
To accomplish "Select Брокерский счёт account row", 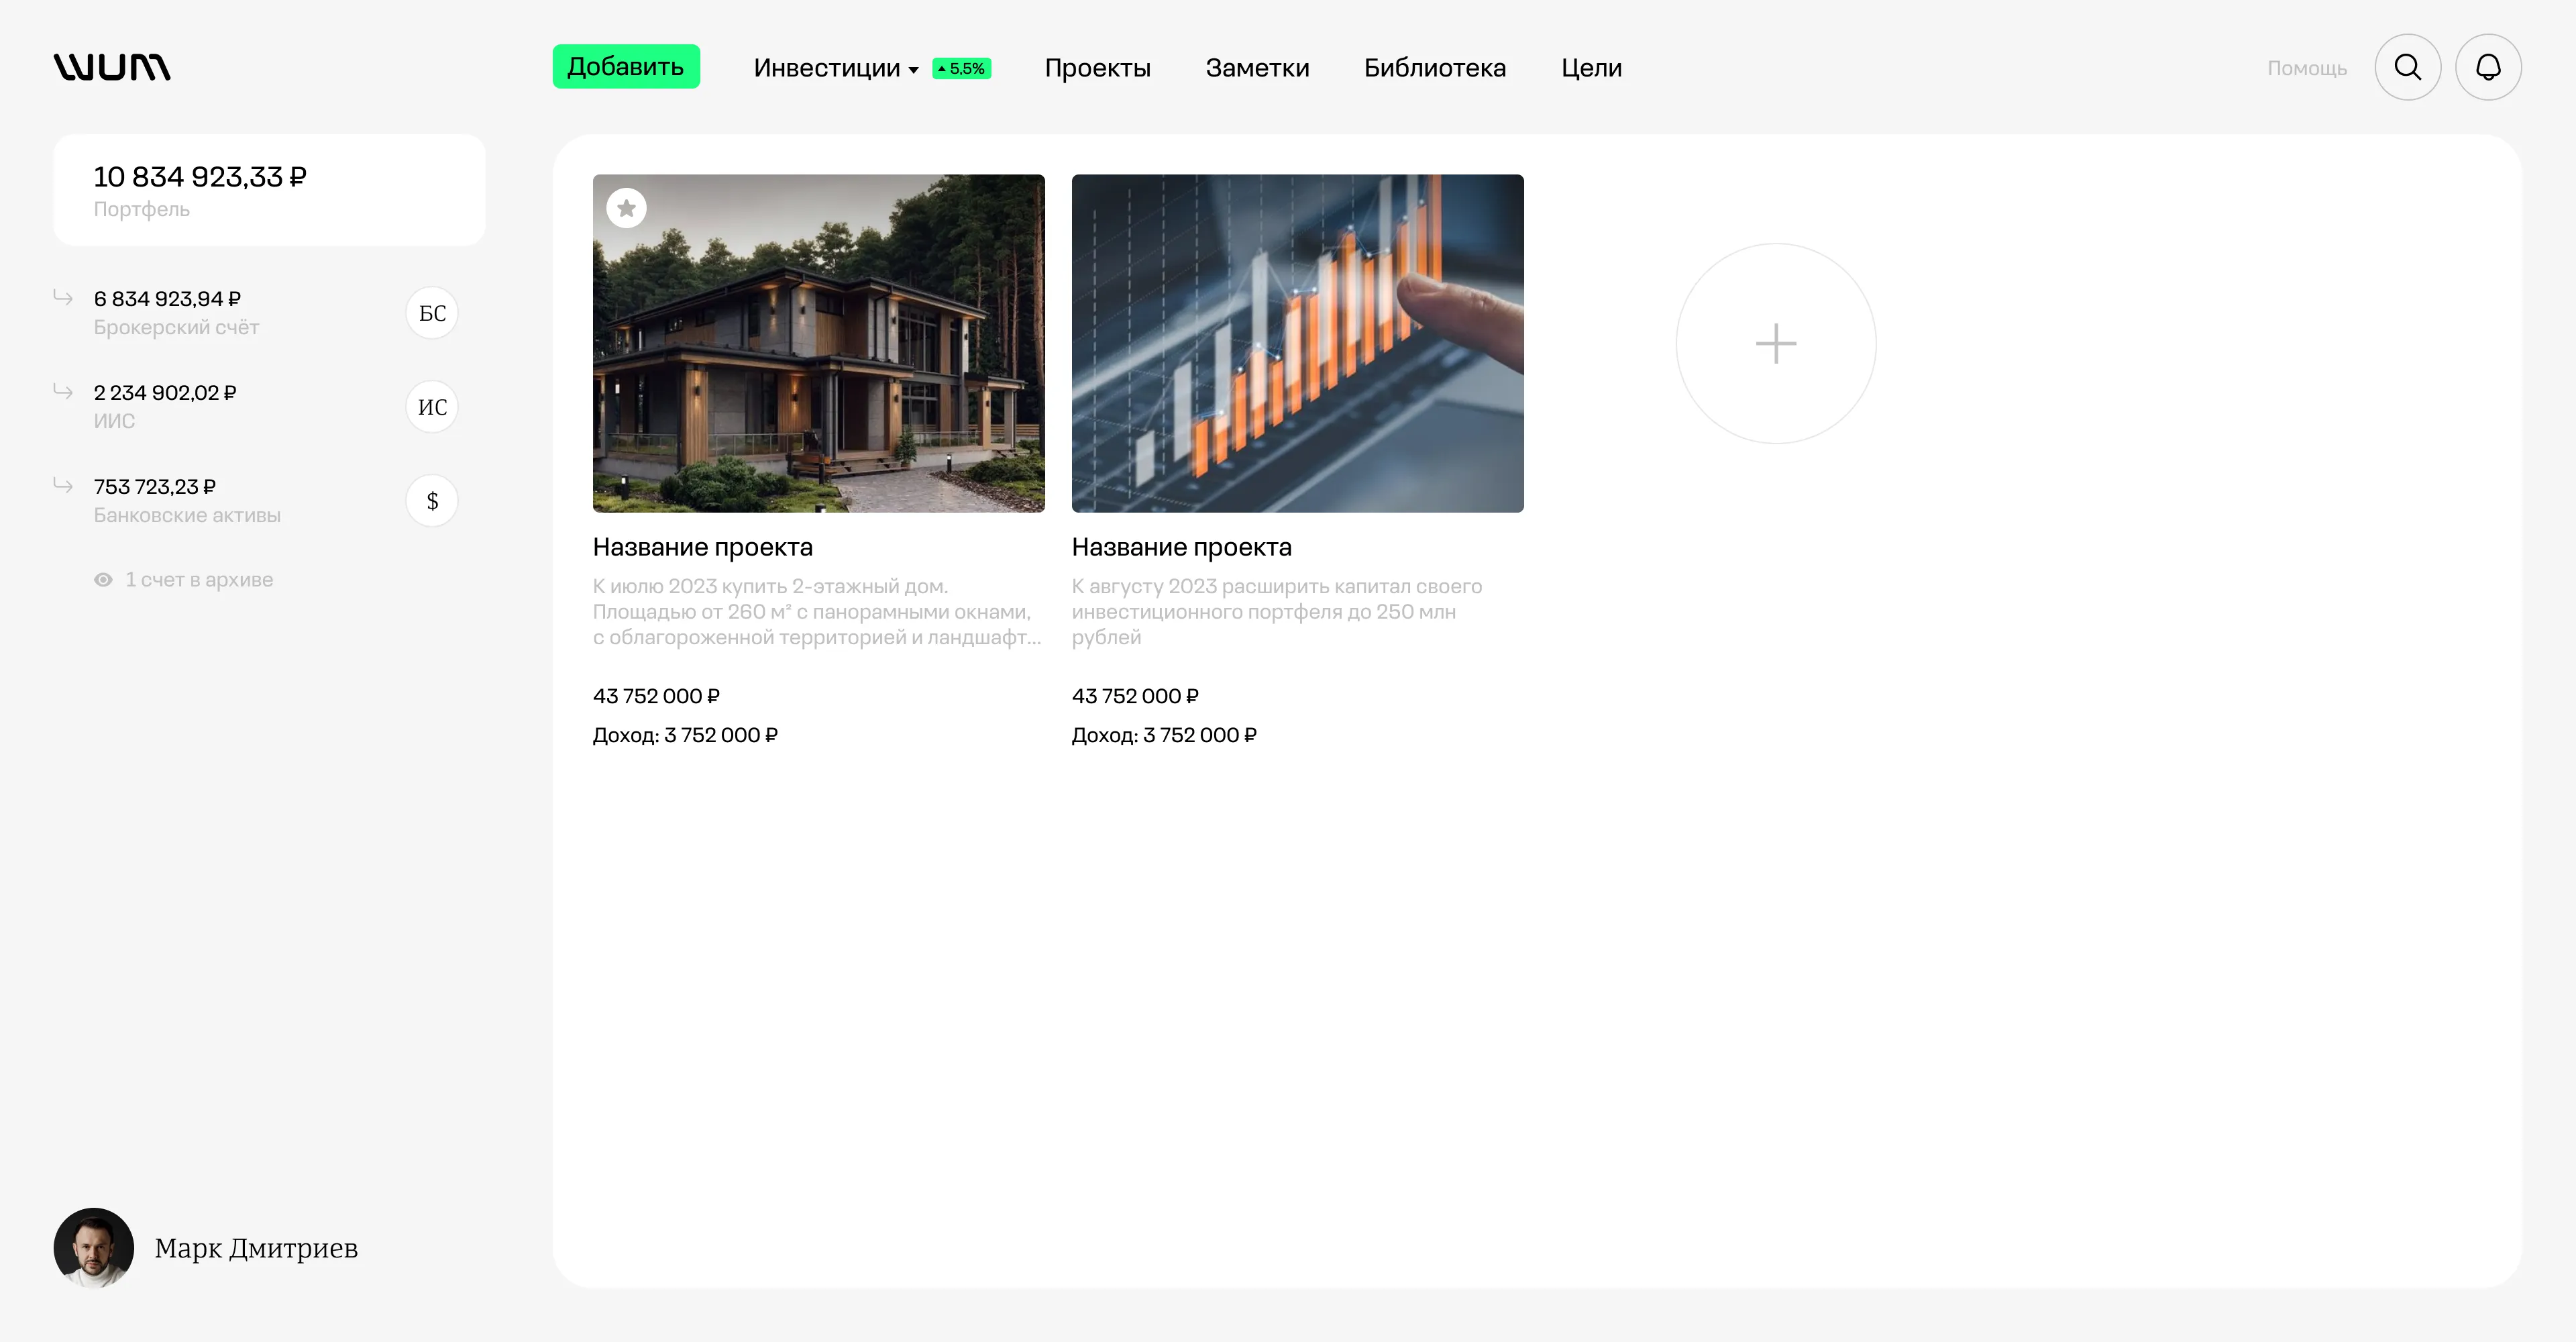I will pos(255,313).
